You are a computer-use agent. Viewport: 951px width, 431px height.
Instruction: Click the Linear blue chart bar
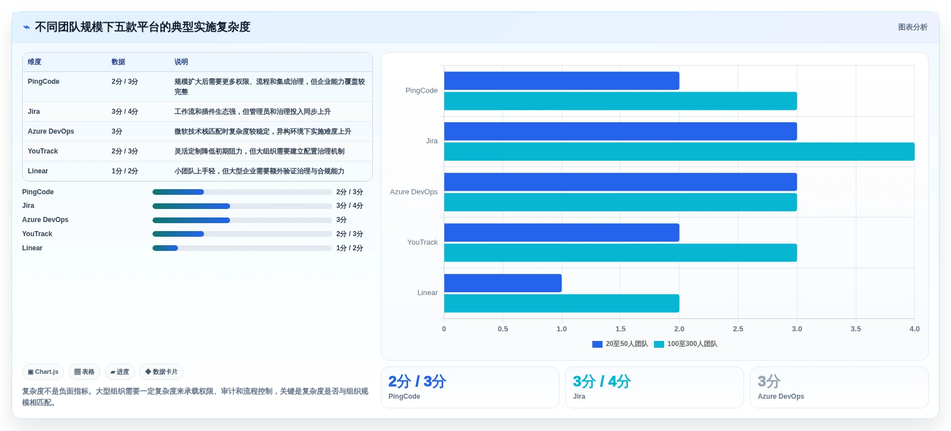[x=503, y=283]
